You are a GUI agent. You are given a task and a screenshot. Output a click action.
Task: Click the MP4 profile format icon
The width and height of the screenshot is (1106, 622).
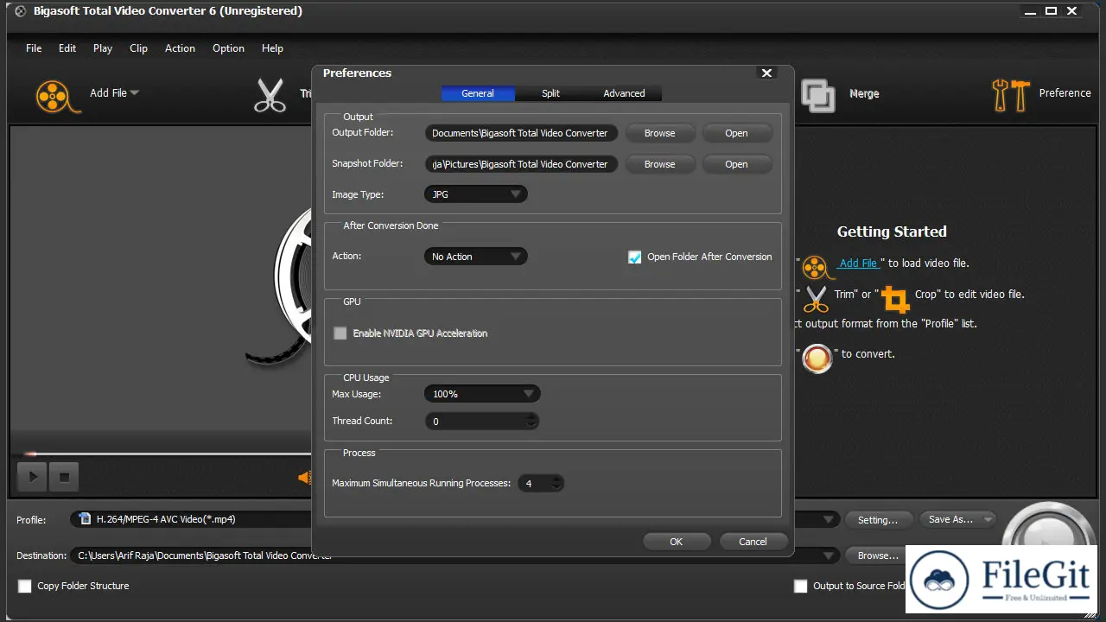pyautogui.click(x=85, y=519)
